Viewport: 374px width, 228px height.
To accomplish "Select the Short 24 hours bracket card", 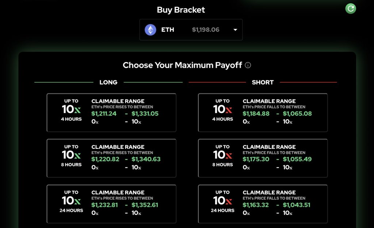I will pos(263,204).
